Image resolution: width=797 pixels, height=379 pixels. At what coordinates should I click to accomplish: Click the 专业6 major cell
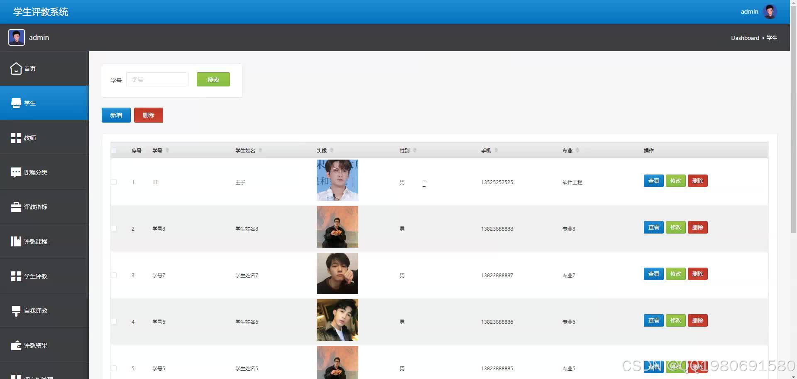tap(569, 322)
